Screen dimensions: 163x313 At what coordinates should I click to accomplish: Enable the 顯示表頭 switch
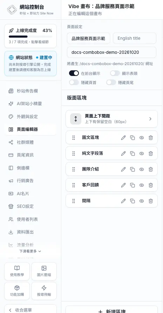click(115, 73)
